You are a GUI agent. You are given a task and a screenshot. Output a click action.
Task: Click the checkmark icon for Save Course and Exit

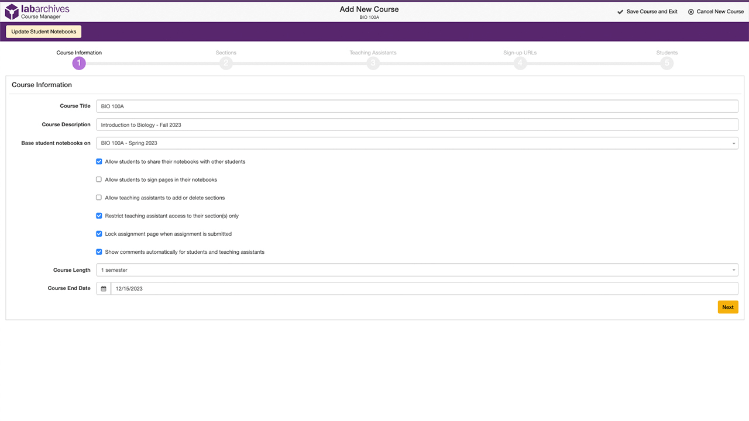620,12
